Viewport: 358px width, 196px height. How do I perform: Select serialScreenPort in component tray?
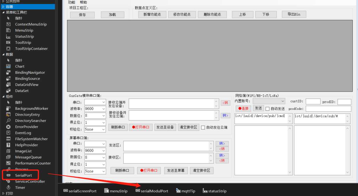[x=80, y=191]
